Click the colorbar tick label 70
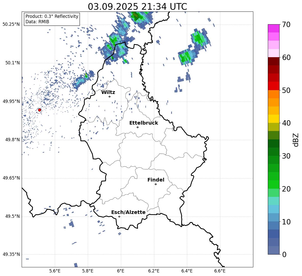The image size is (302, 276). 286,25
